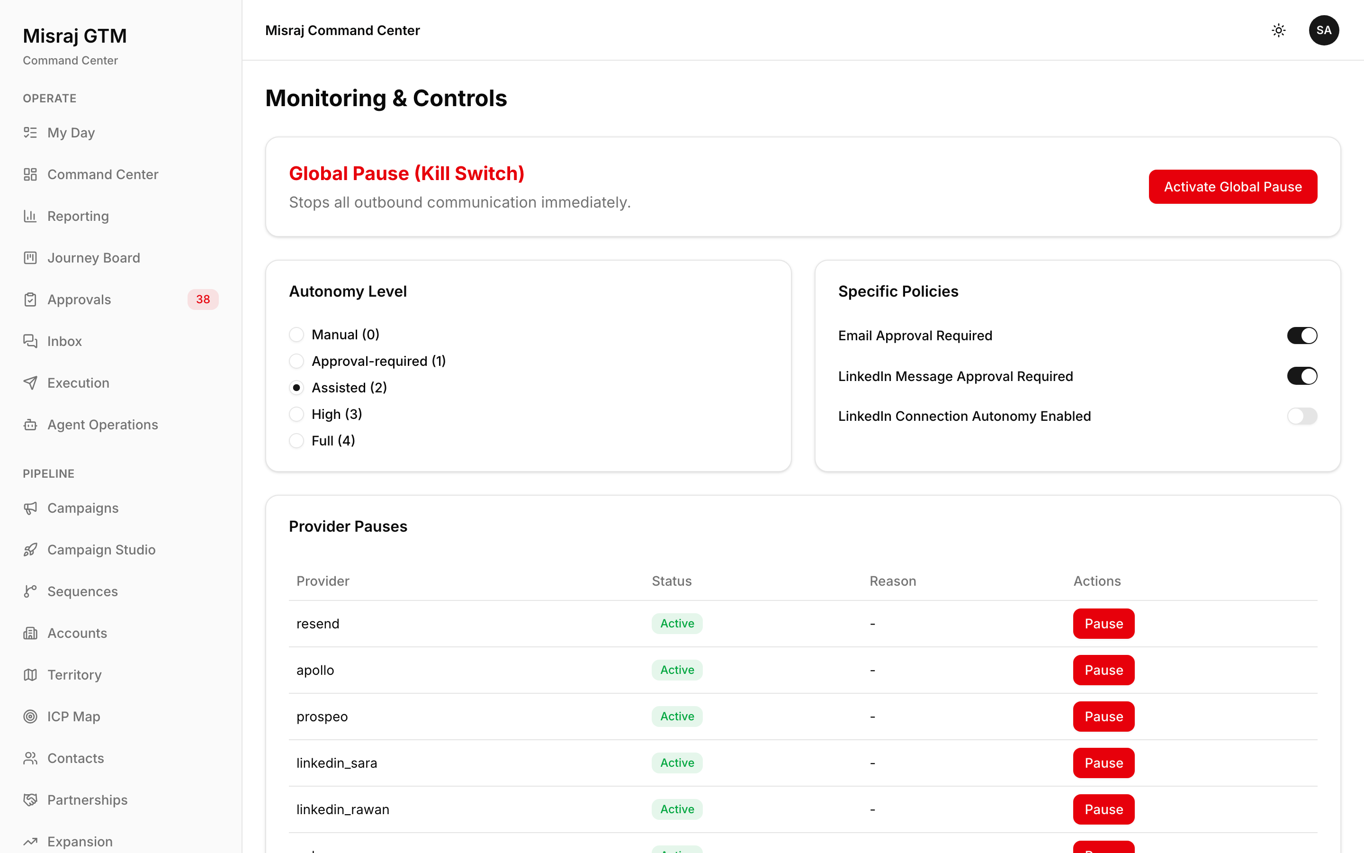
Task: Click the Accounts building icon
Action: (x=30, y=633)
